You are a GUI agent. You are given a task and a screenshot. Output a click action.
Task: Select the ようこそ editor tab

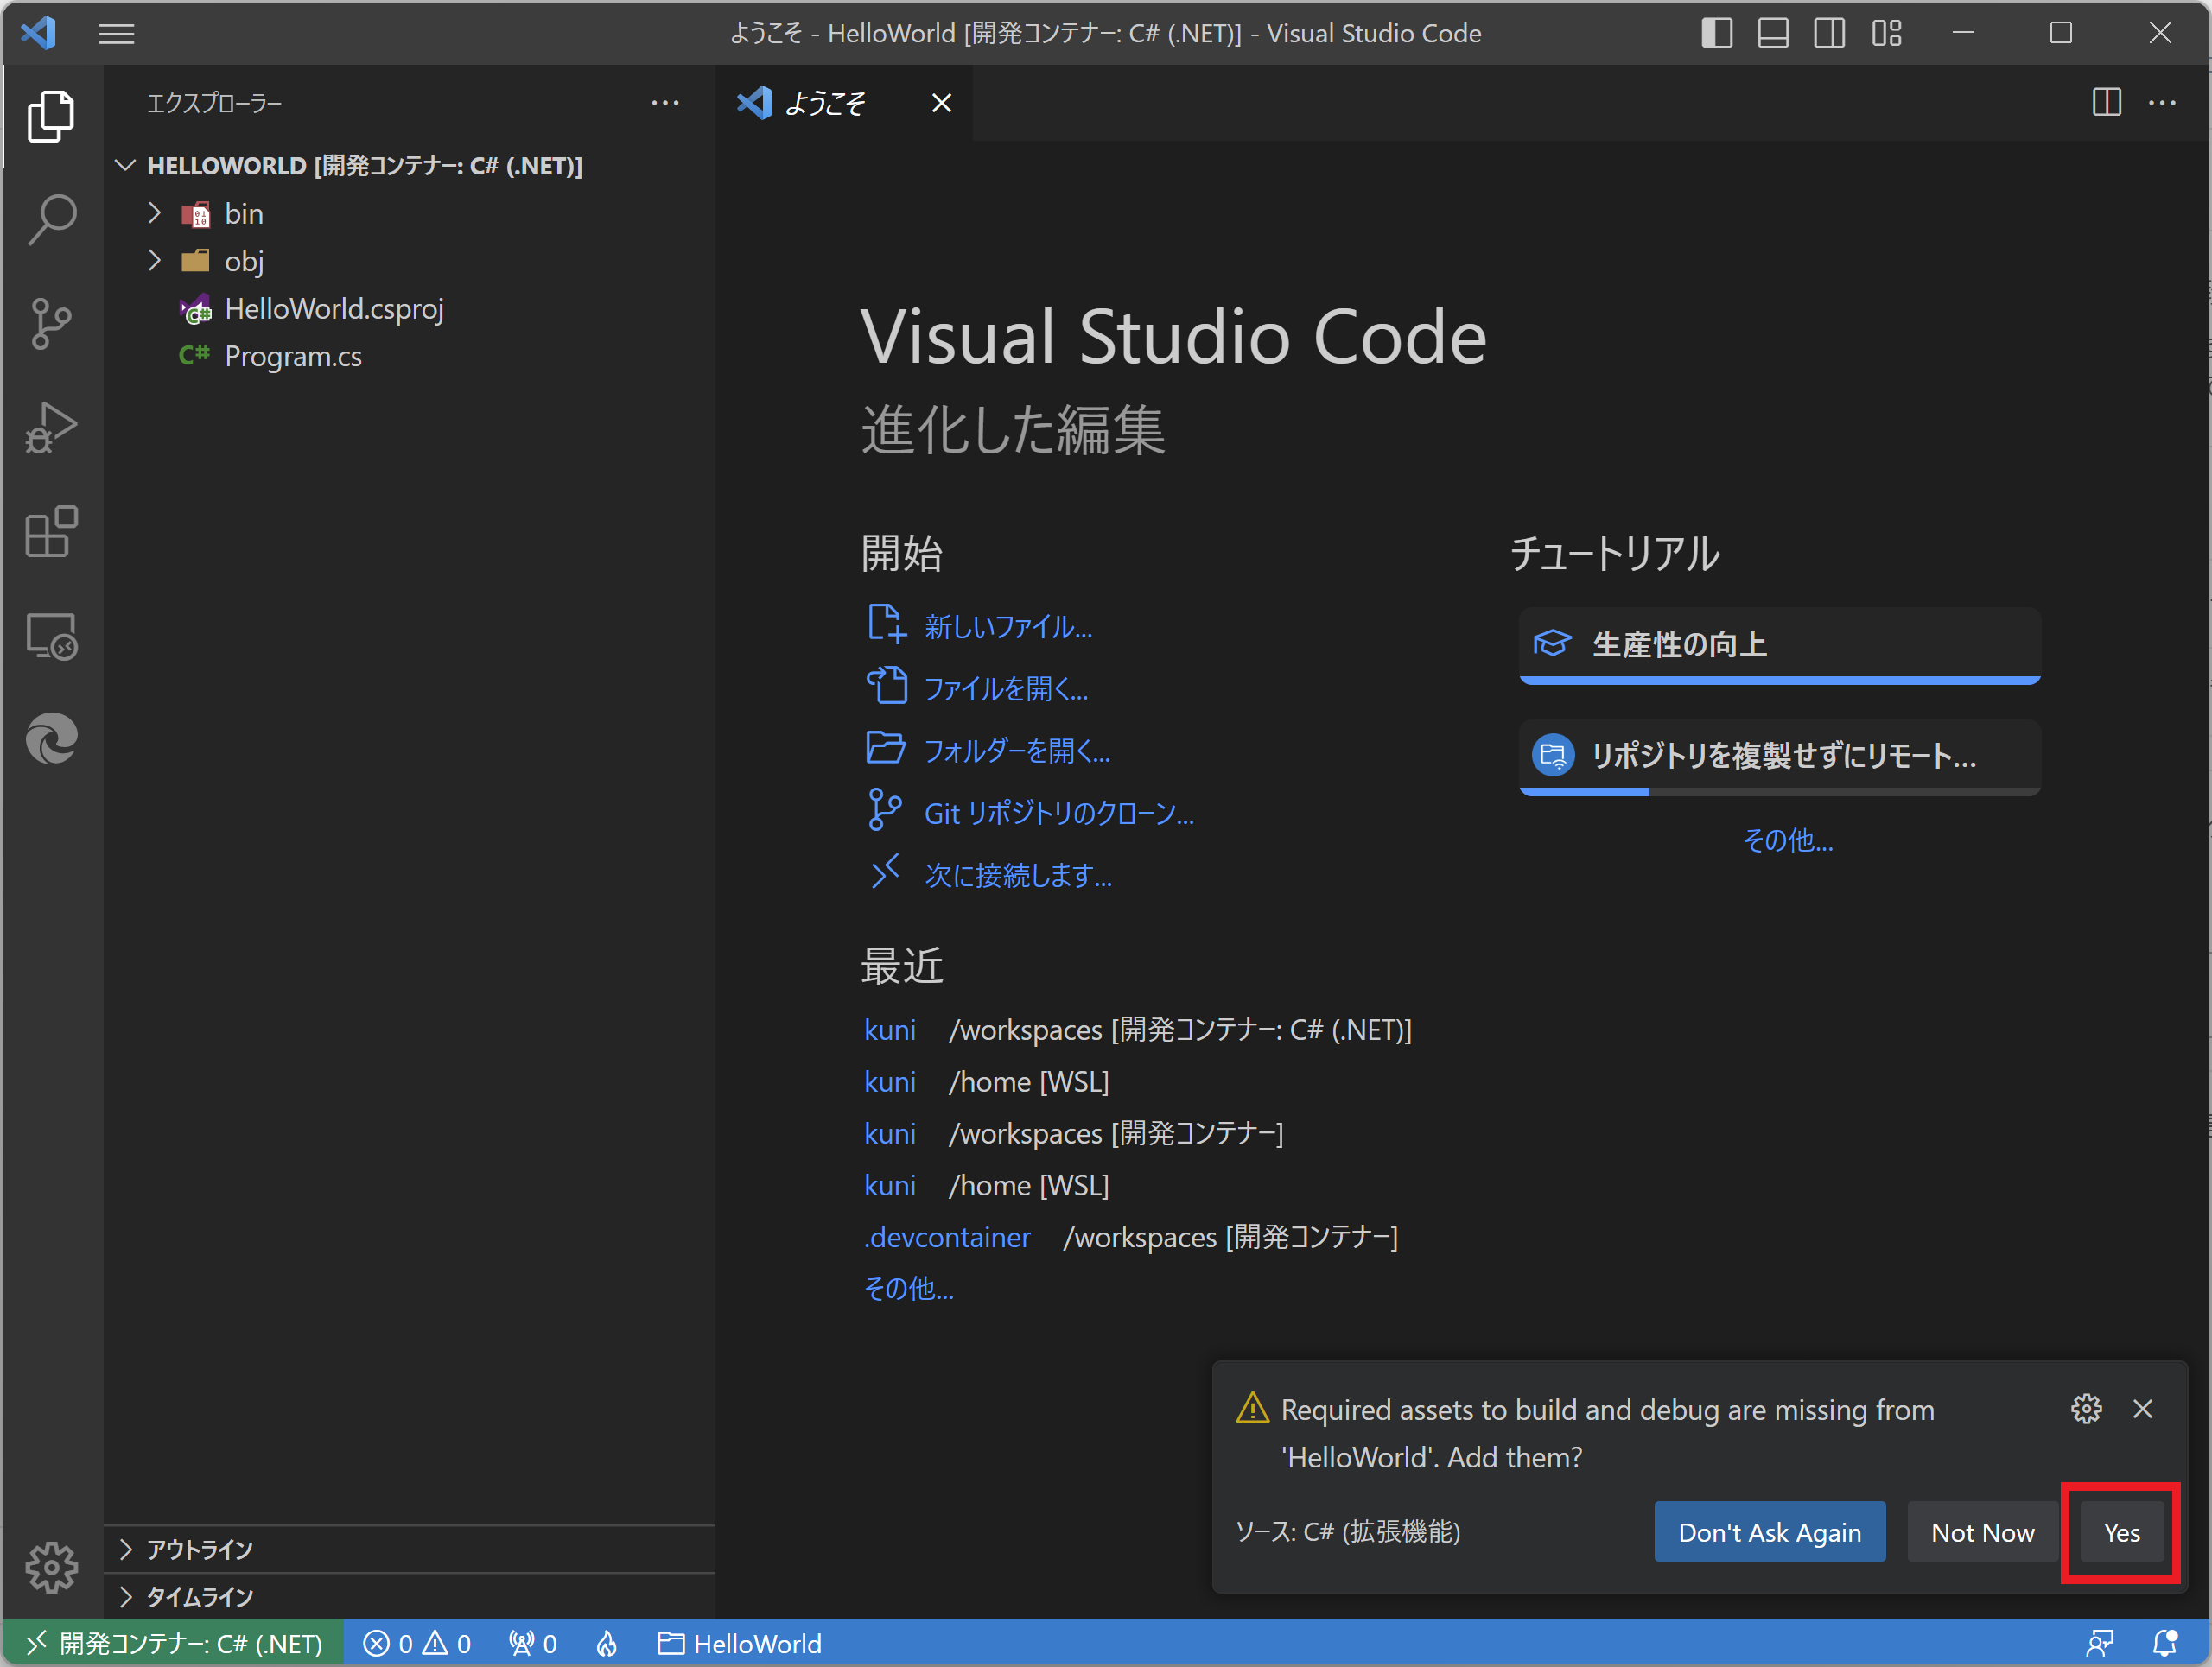[843, 103]
